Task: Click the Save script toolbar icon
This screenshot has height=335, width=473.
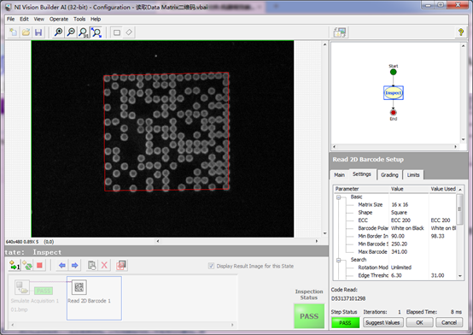Action: (x=38, y=32)
